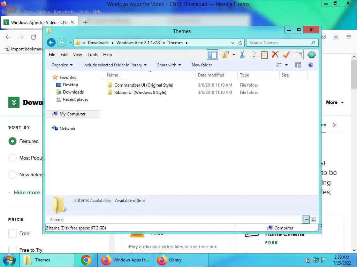Switch to large thumbnails view icon at bottom
The width and height of the screenshot is (357, 267).
click(x=313, y=219)
